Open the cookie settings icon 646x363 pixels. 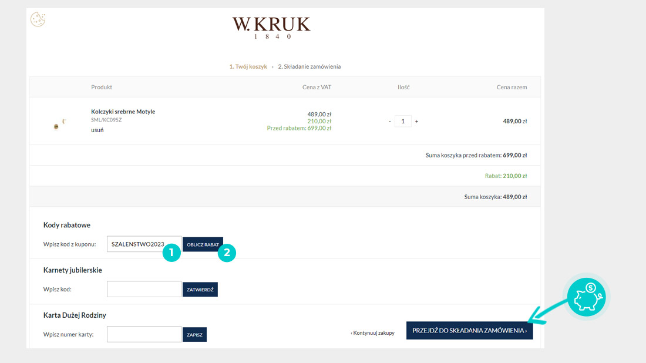38,19
